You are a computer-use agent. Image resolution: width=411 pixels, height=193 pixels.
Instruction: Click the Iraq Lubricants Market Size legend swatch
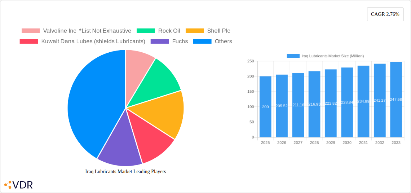point(293,56)
